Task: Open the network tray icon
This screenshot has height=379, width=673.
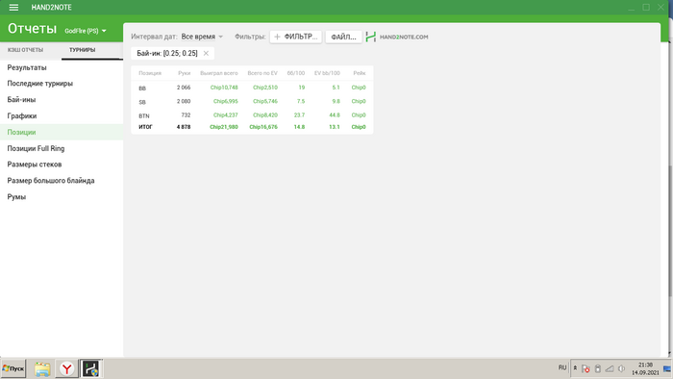Action: [x=610, y=368]
